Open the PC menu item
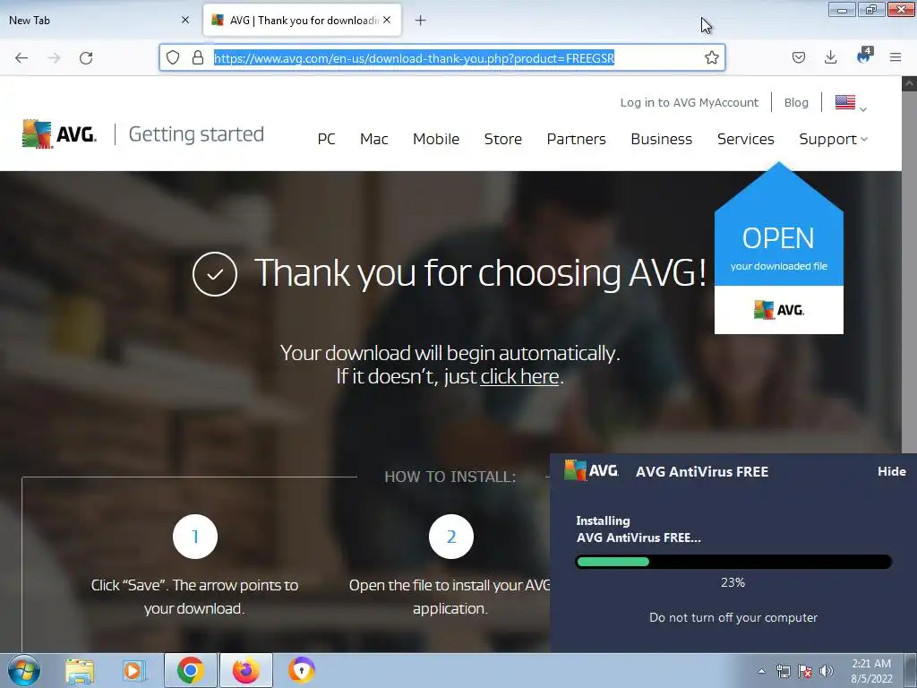 tap(326, 139)
